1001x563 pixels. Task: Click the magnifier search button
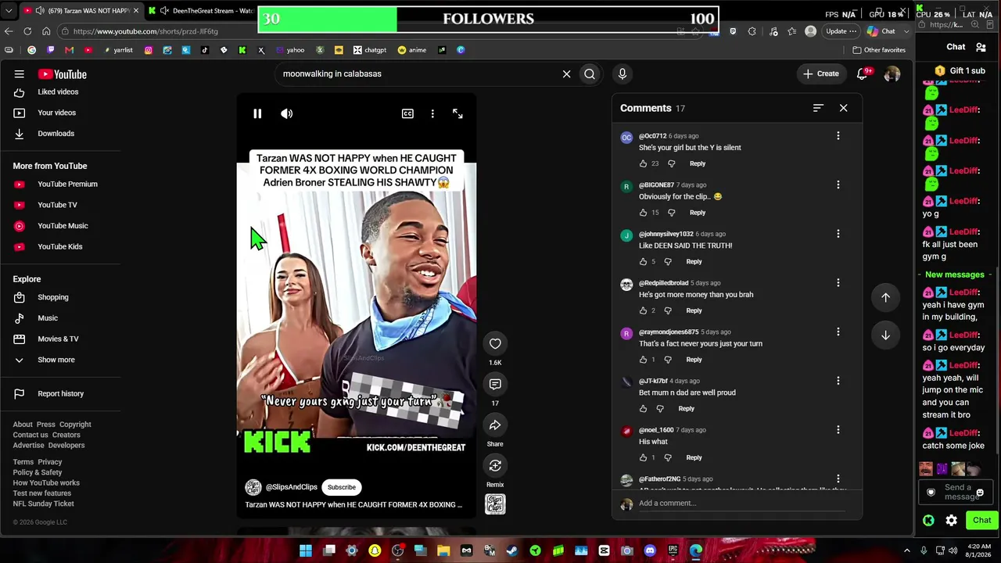pyautogui.click(x=590, y=74)
